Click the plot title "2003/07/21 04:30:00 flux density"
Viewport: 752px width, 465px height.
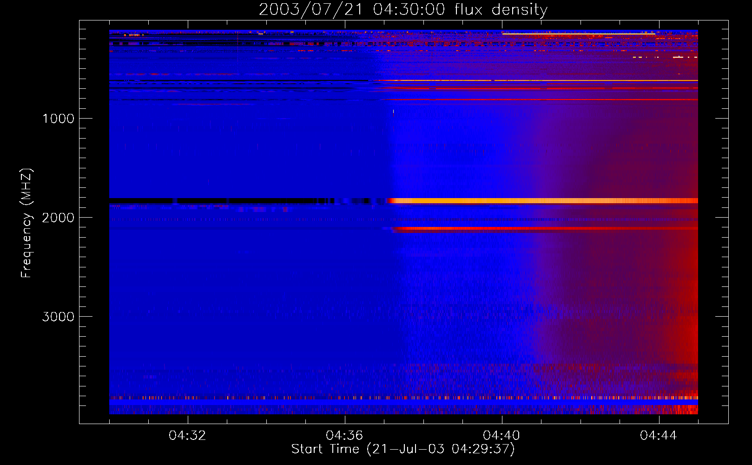403,9
